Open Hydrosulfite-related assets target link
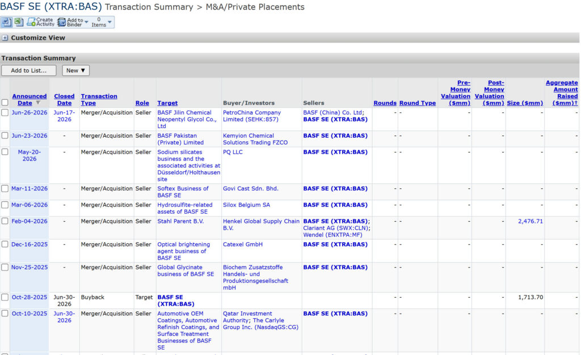Viewport: 581px width, 355px height. tap(185, 208)
